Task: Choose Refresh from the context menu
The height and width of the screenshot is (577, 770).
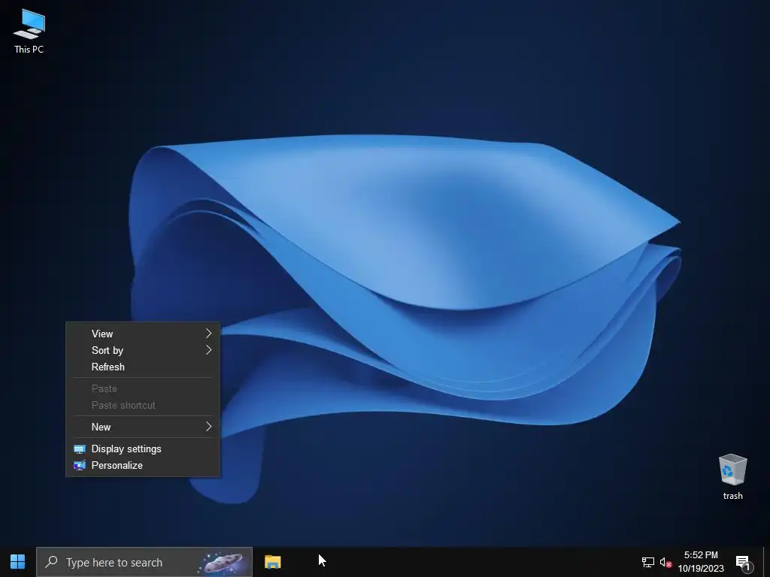Action: (x=143, y=367)
